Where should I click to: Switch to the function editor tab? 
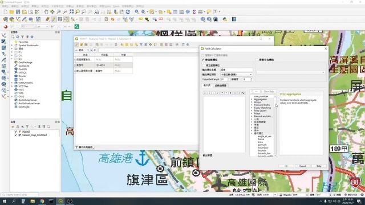click(x=221, y=85)
